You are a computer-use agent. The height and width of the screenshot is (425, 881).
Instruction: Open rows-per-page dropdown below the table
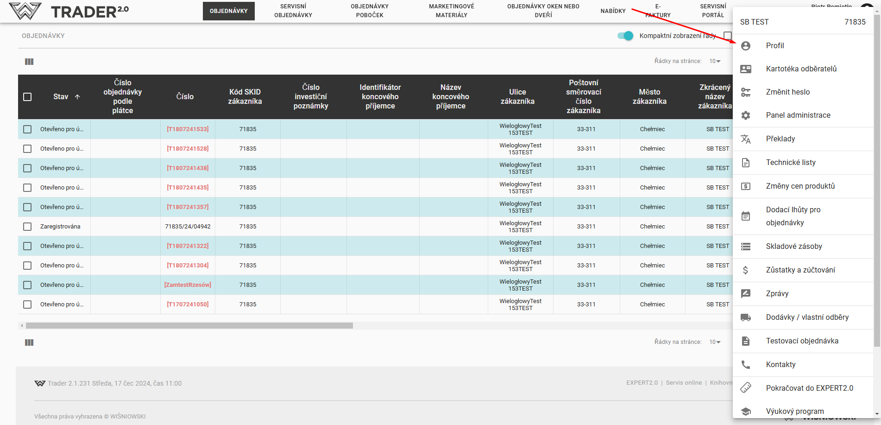coord(715,342)
